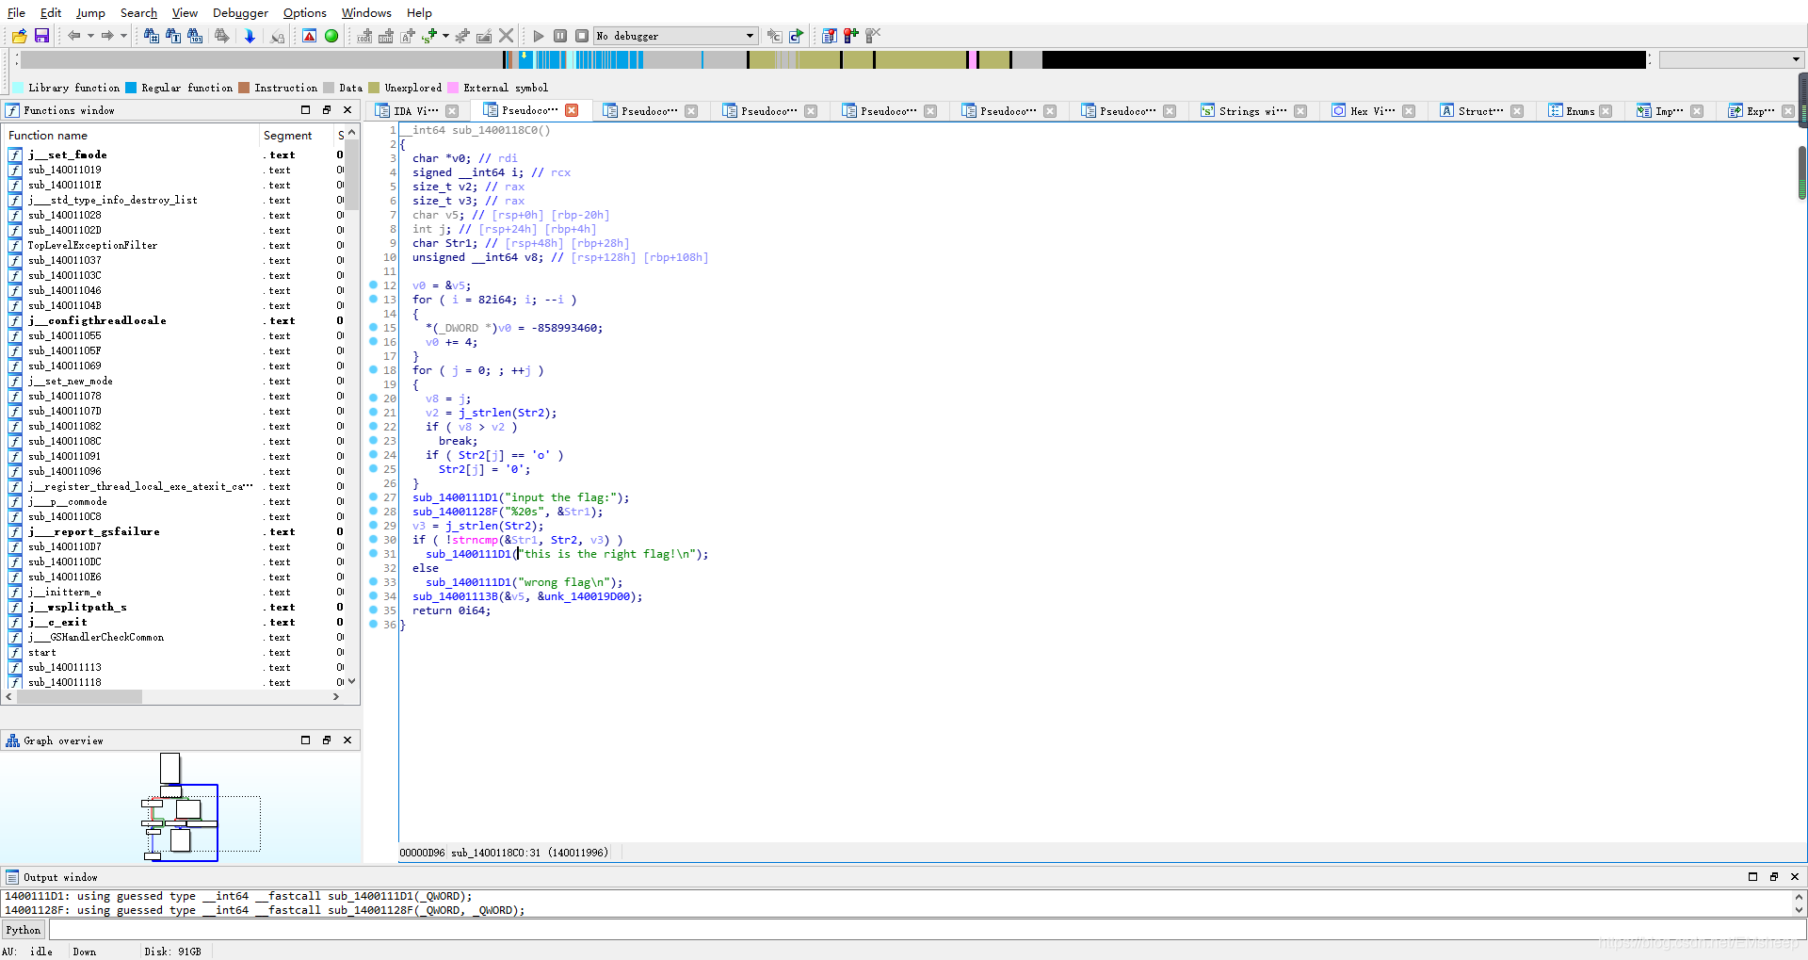Open the Jump menu
Viewport: 1808px width, 960px height.
click(90, 12)
